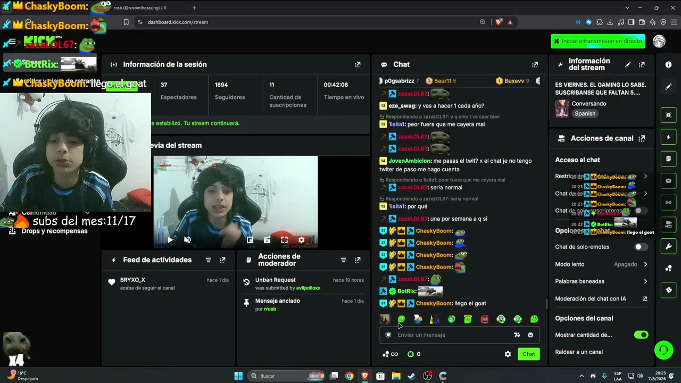Pop out Información de la sesión panel

358,64
